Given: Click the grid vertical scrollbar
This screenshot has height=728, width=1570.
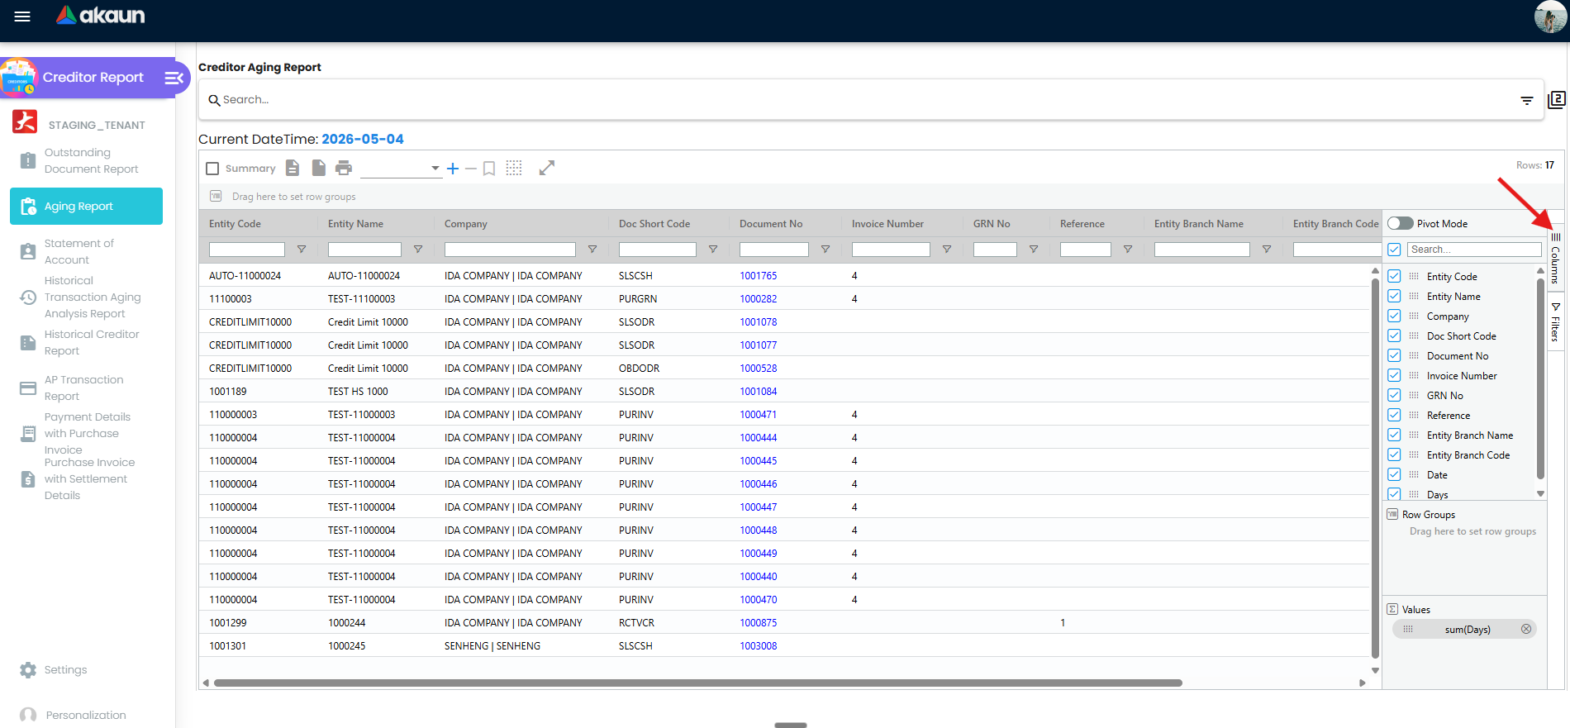Looking at the screenshot, I should 1375,468.
